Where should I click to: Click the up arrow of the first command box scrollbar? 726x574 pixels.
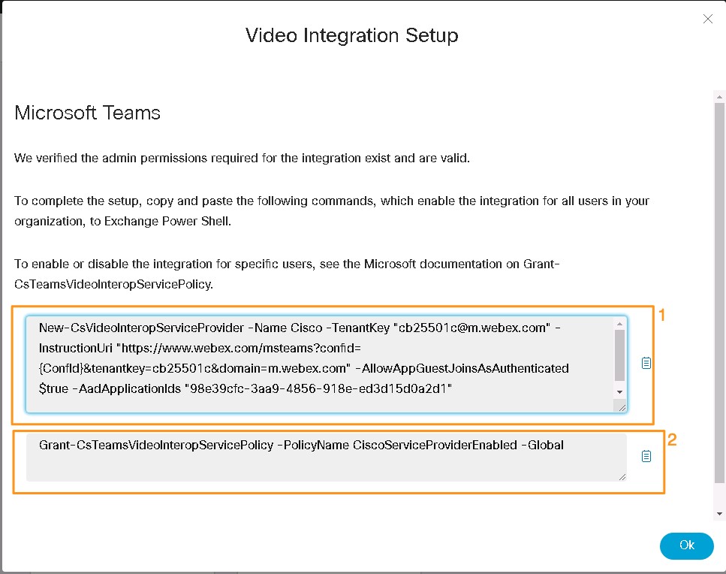pyautogui.click(x=619, y=324)
